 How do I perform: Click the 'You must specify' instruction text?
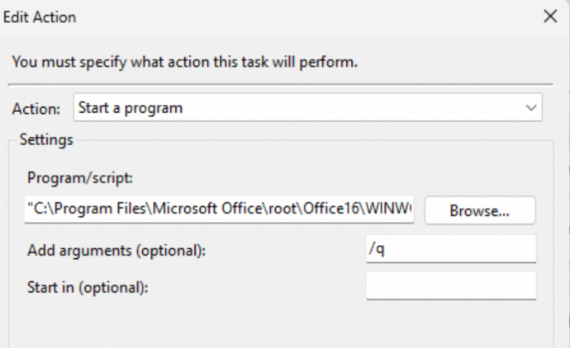click(185, 62)
